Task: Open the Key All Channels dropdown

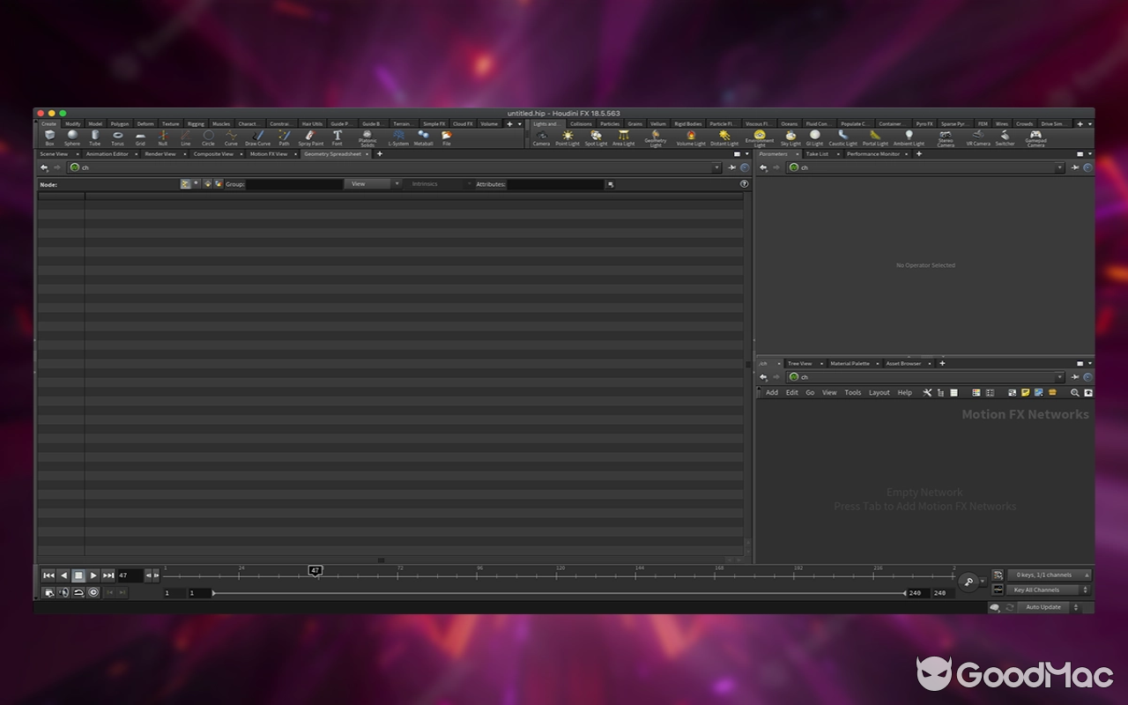Action: click(x=1047, y=590)
